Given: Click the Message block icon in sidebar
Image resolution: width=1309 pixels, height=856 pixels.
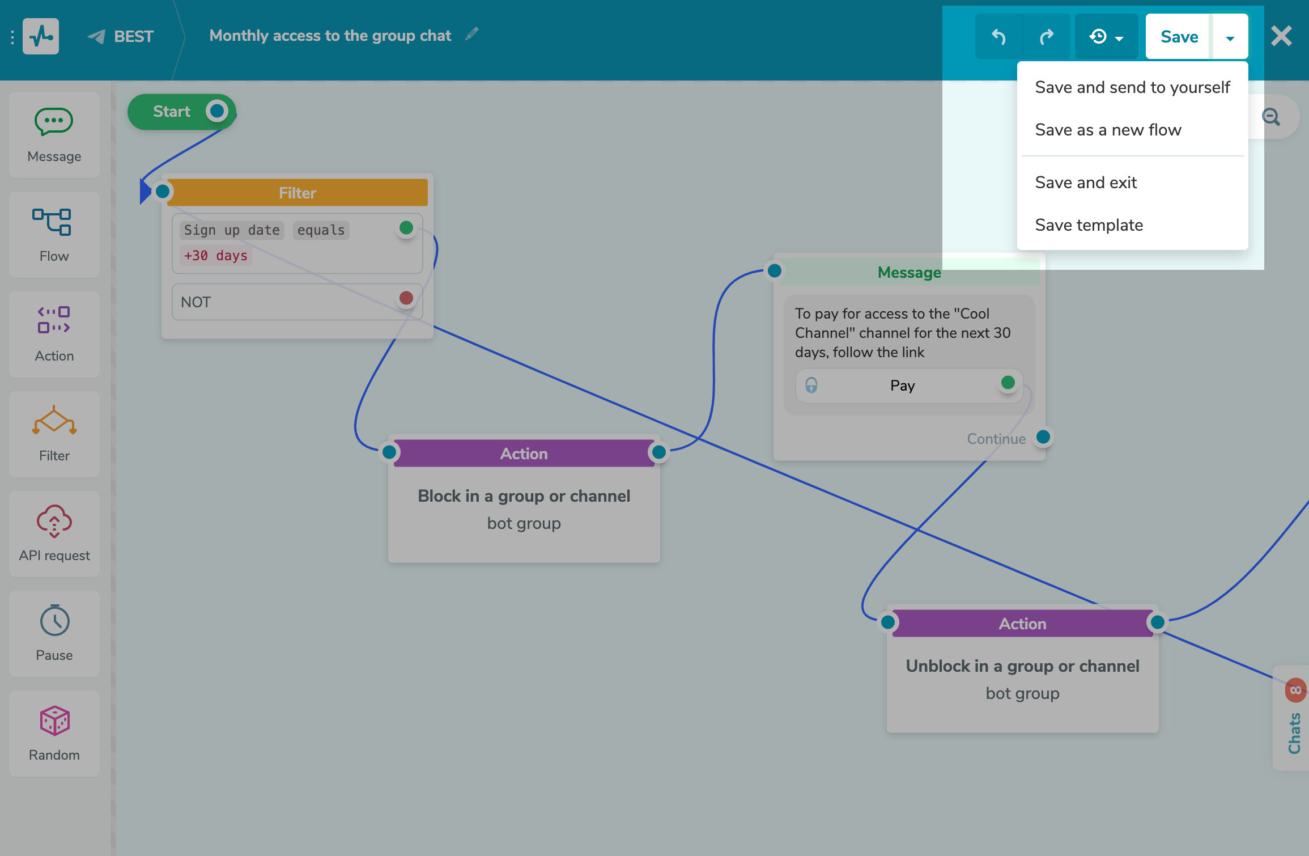Looking at the screenshot, I should point(54,135).
